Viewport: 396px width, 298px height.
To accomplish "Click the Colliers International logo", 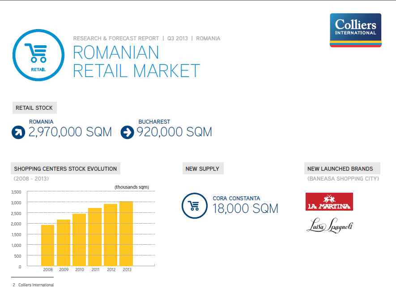I will 356,30.
